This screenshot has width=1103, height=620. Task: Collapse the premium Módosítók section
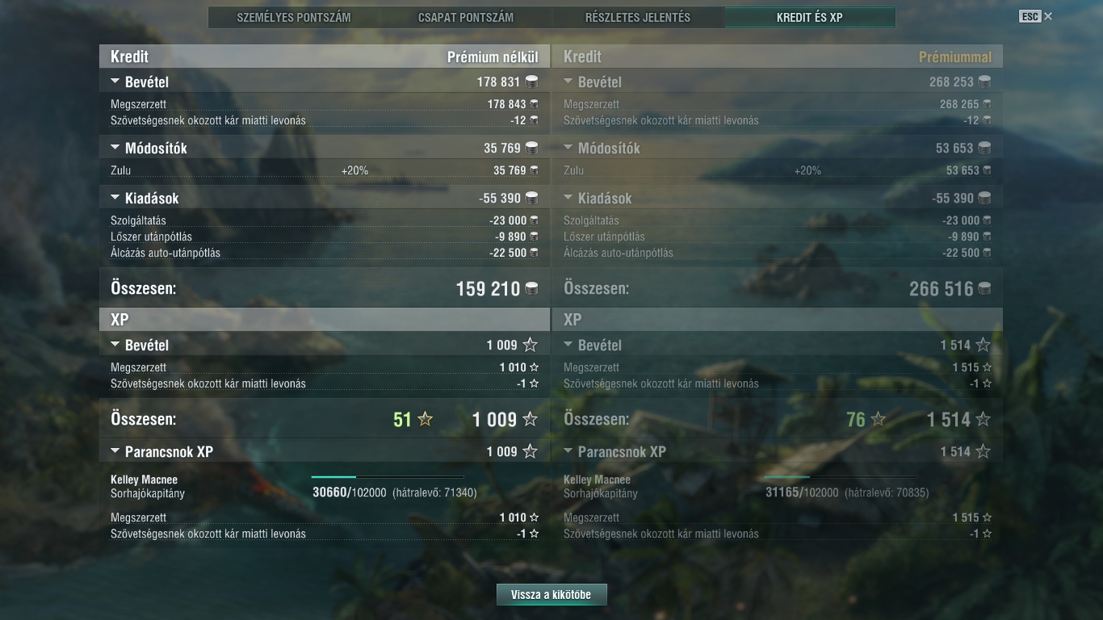coord(568,148)
